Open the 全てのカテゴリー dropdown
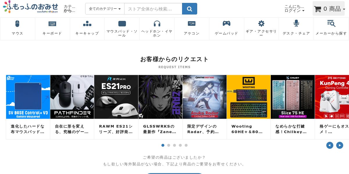This screenshot has width=349, height=174. point(105,9)
